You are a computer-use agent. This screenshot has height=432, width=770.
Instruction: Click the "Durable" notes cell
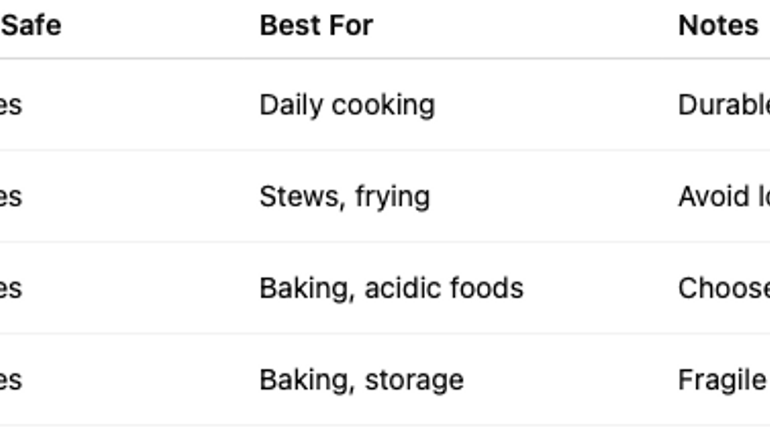click(723, 105)
